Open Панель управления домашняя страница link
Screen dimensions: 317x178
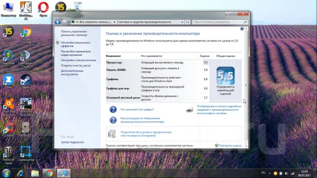click(x=74, y=33)
